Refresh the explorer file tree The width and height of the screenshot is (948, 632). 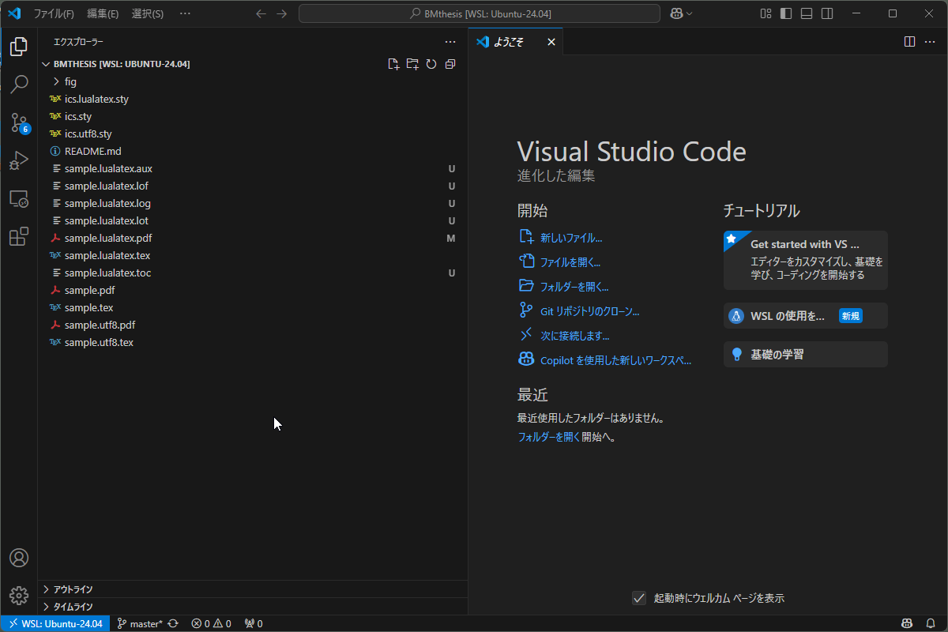click(x=431, y=64)
